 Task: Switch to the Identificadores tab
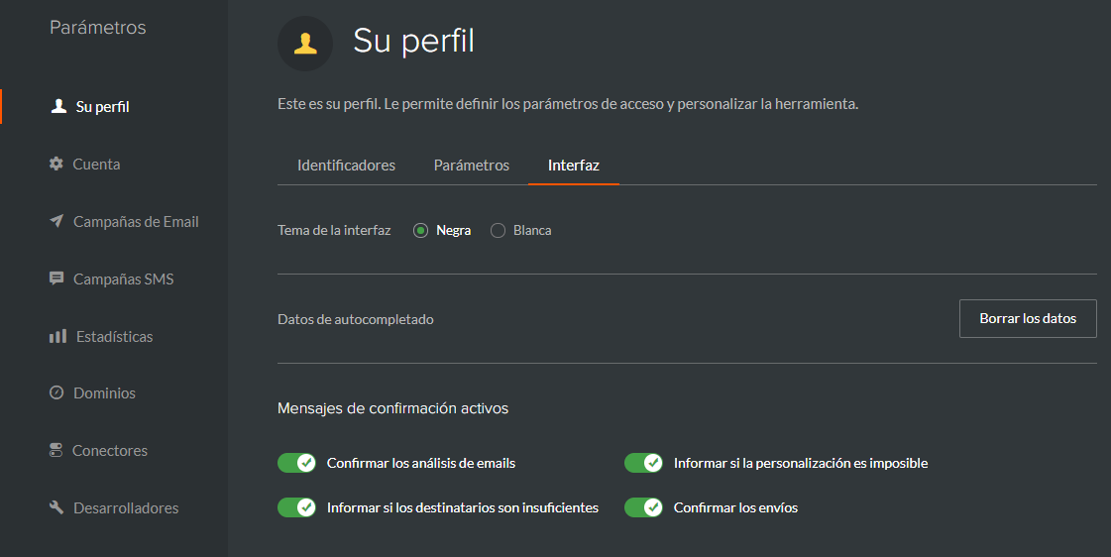(x=347, y=166)
